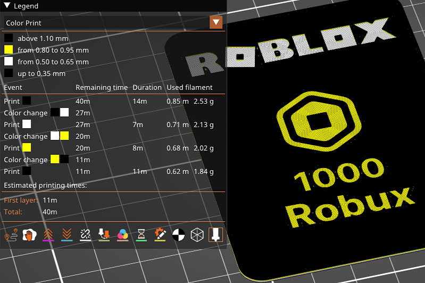Toggle custom G-code gear-pencil icon
Viewport: 425px width, 283px height.
click(x=160, y=235)
